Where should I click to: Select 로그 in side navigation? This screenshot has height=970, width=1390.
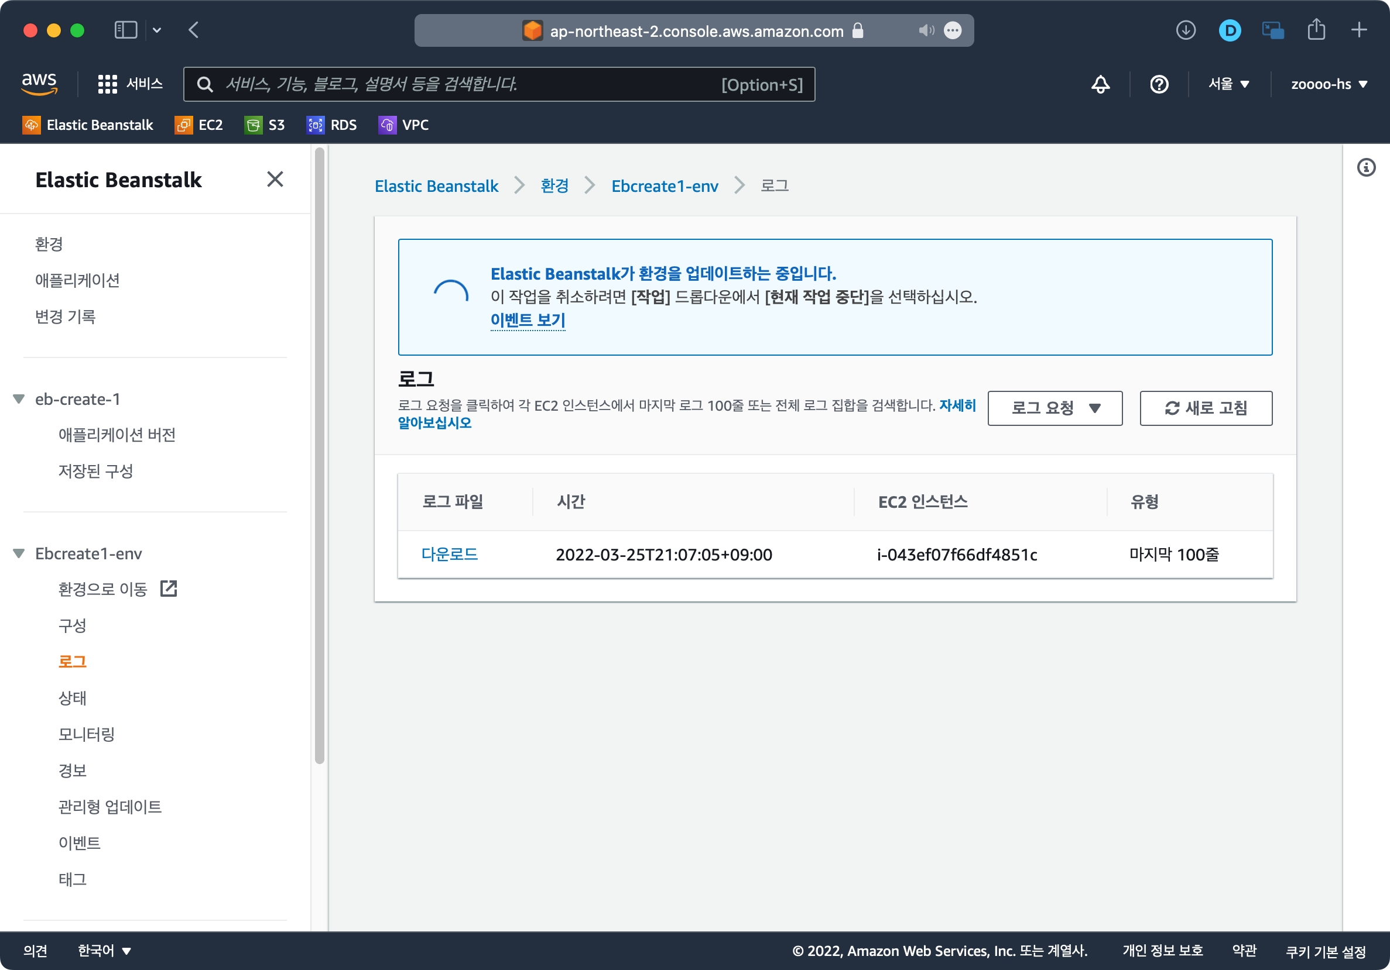(x=72, y=662)
